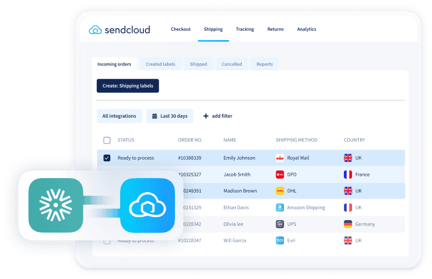Screen dimensions: 432x279
Task: Click the DPD carrier icon
Action: click(x=280, y=174)
